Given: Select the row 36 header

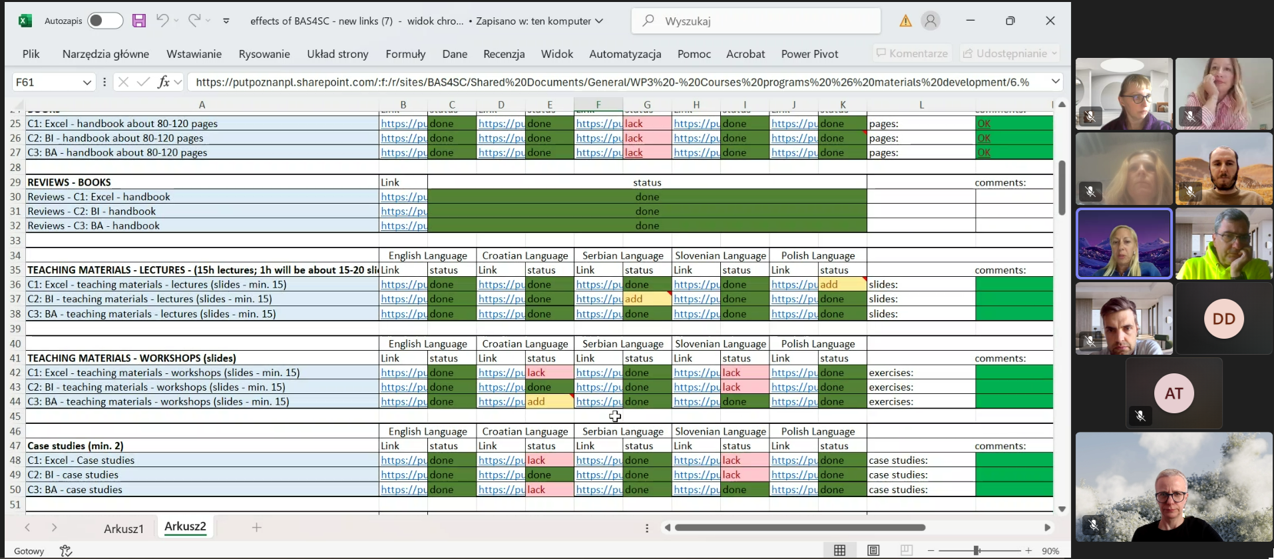Looking at the screenshot, I should [x=15, y=284].
